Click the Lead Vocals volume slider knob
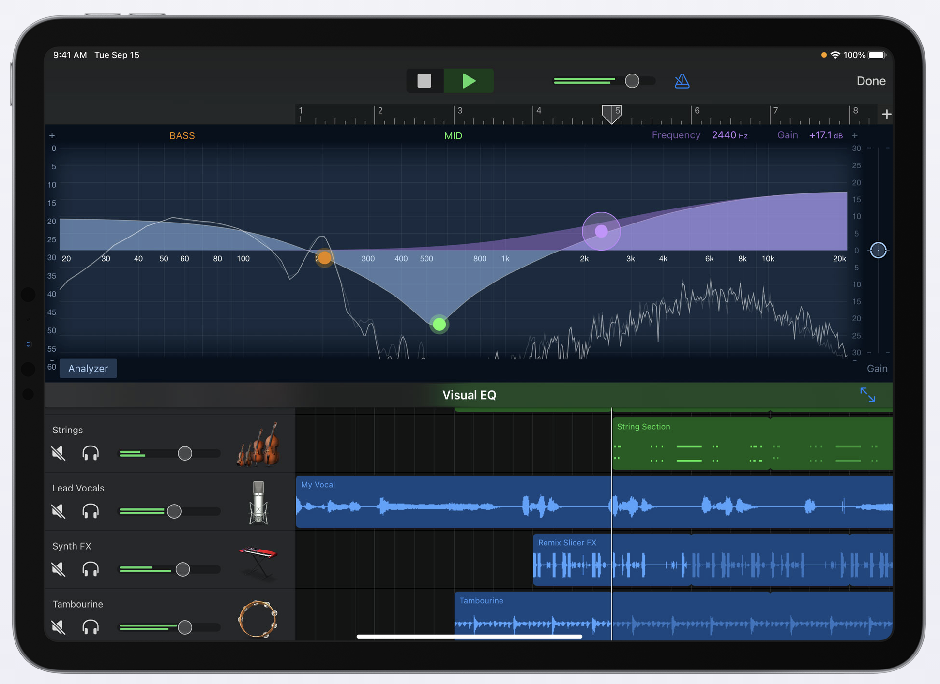Image resolution: width=940 pixels, height=684 pixels. click(174, 511)
